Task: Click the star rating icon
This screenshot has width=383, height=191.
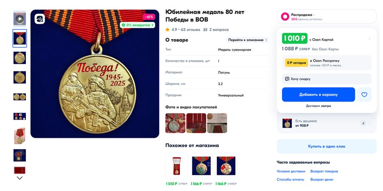Action: pyautogui.click(x=167, y=30)
